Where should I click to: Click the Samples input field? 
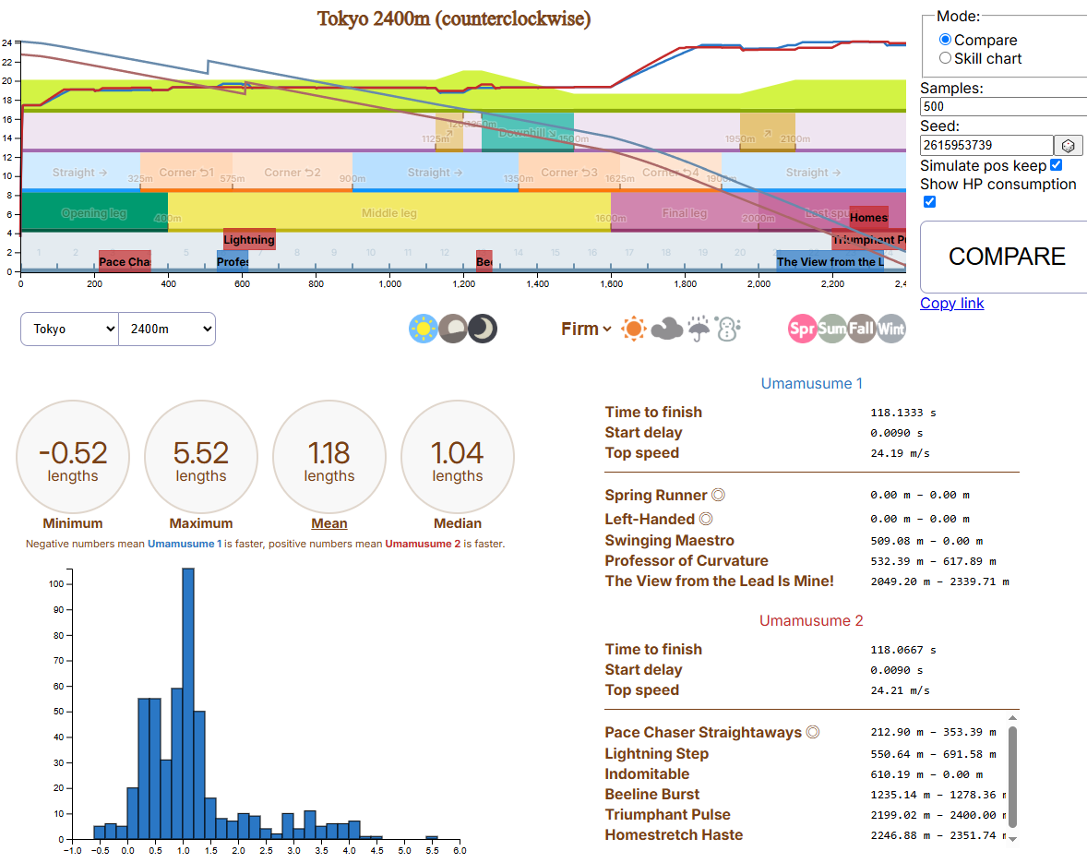click(x=1003, y=106)
